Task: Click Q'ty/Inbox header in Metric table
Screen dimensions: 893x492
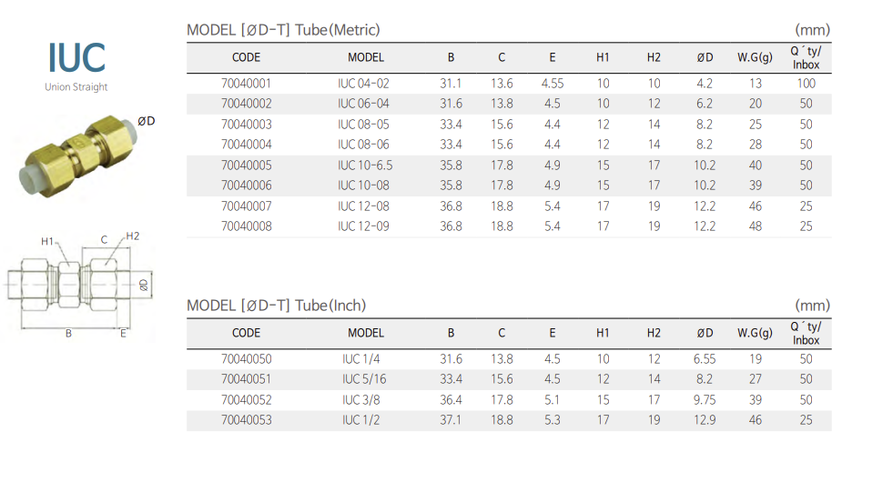Action: [x=806, y=57]
